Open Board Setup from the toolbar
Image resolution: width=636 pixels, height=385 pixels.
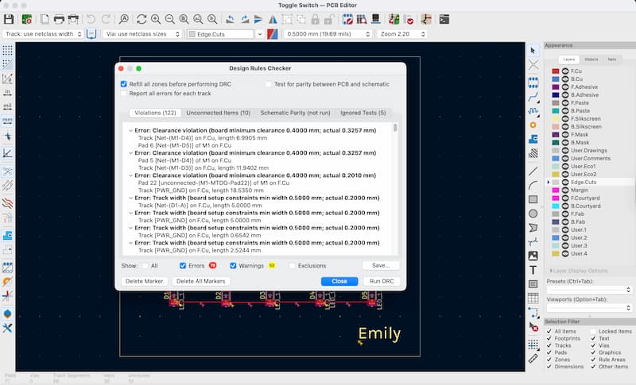pos(27,19)
